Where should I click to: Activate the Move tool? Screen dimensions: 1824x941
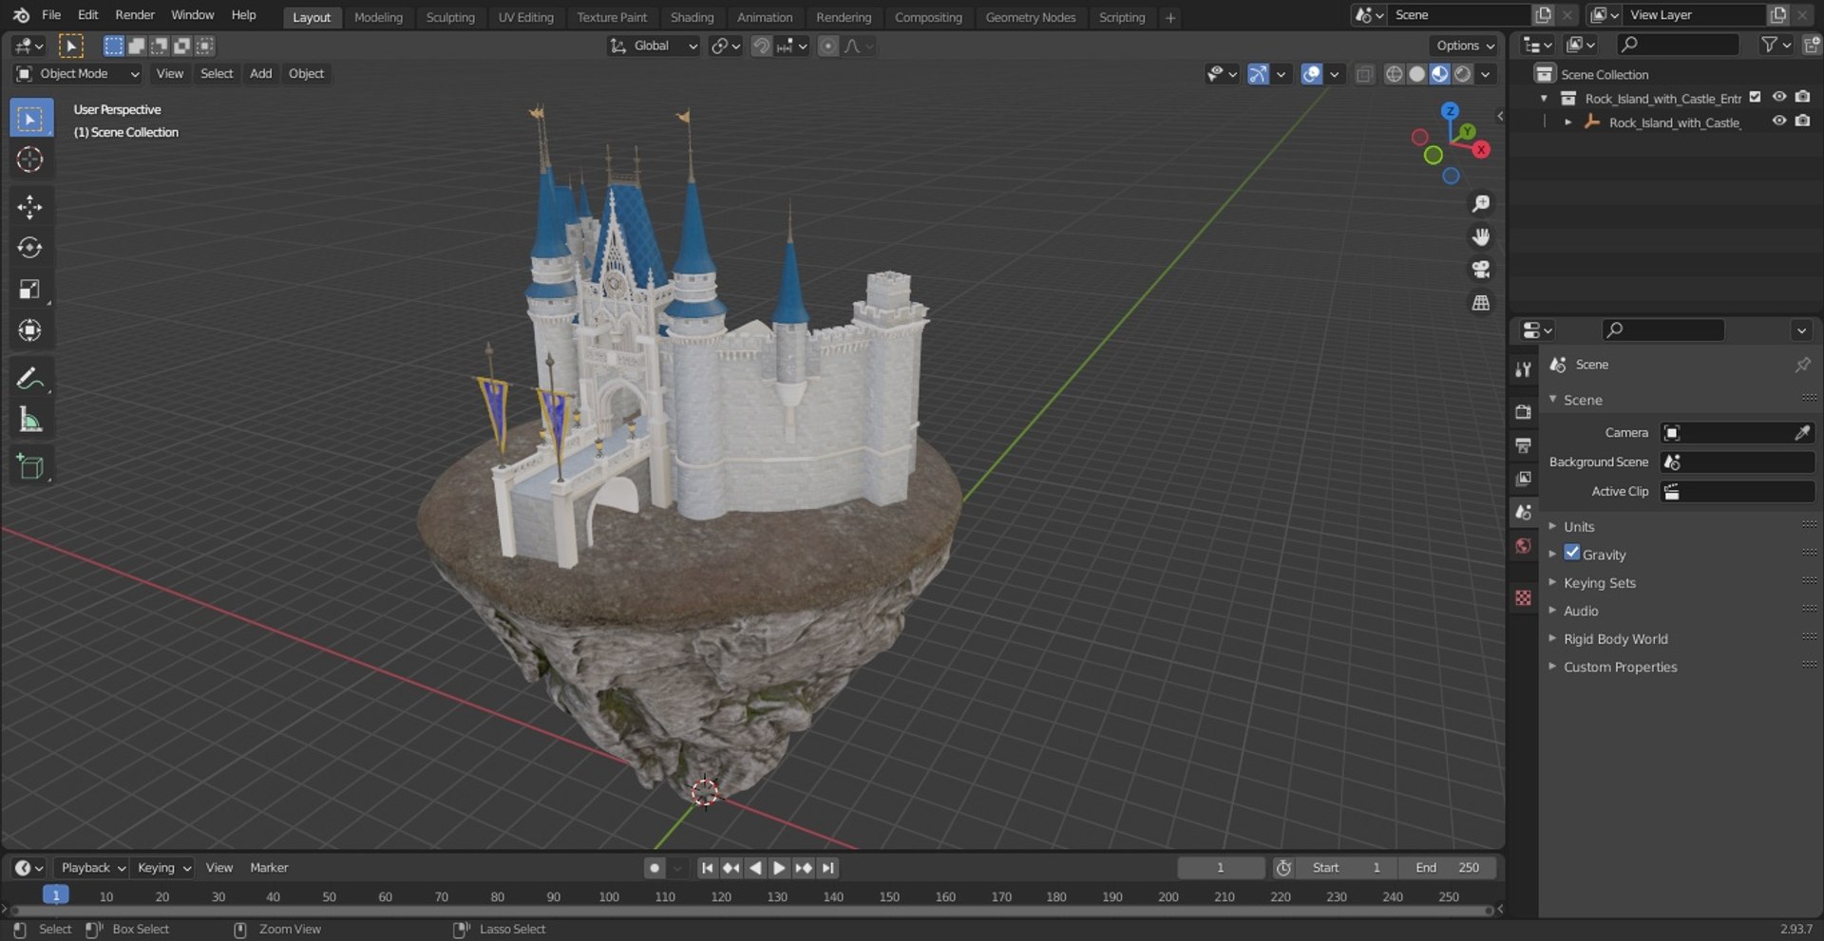tap(30, 207)
